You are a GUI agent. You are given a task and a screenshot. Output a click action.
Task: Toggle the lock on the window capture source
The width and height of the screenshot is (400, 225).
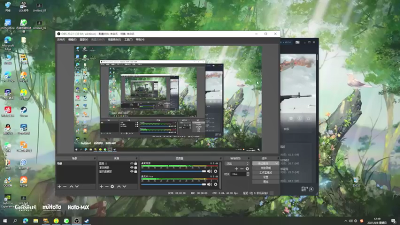135,167
